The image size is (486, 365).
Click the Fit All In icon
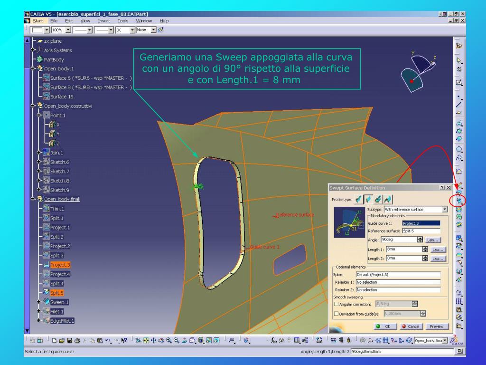click(x=146, y=340)
